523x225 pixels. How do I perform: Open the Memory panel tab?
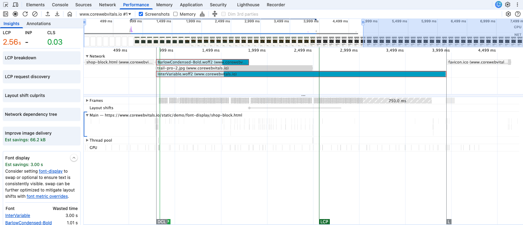tap(164, 5)
